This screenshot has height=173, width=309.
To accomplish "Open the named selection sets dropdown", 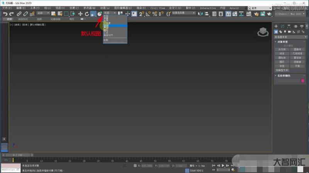I will pyautogui.click(x=183, y=13).
